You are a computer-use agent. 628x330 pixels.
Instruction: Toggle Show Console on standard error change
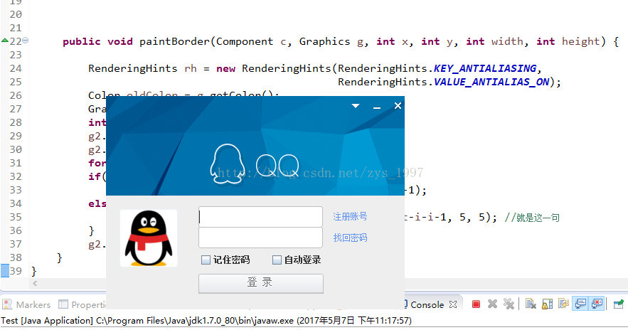597,304
